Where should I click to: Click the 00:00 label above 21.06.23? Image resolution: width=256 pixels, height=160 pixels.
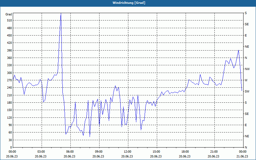(243, 152)
